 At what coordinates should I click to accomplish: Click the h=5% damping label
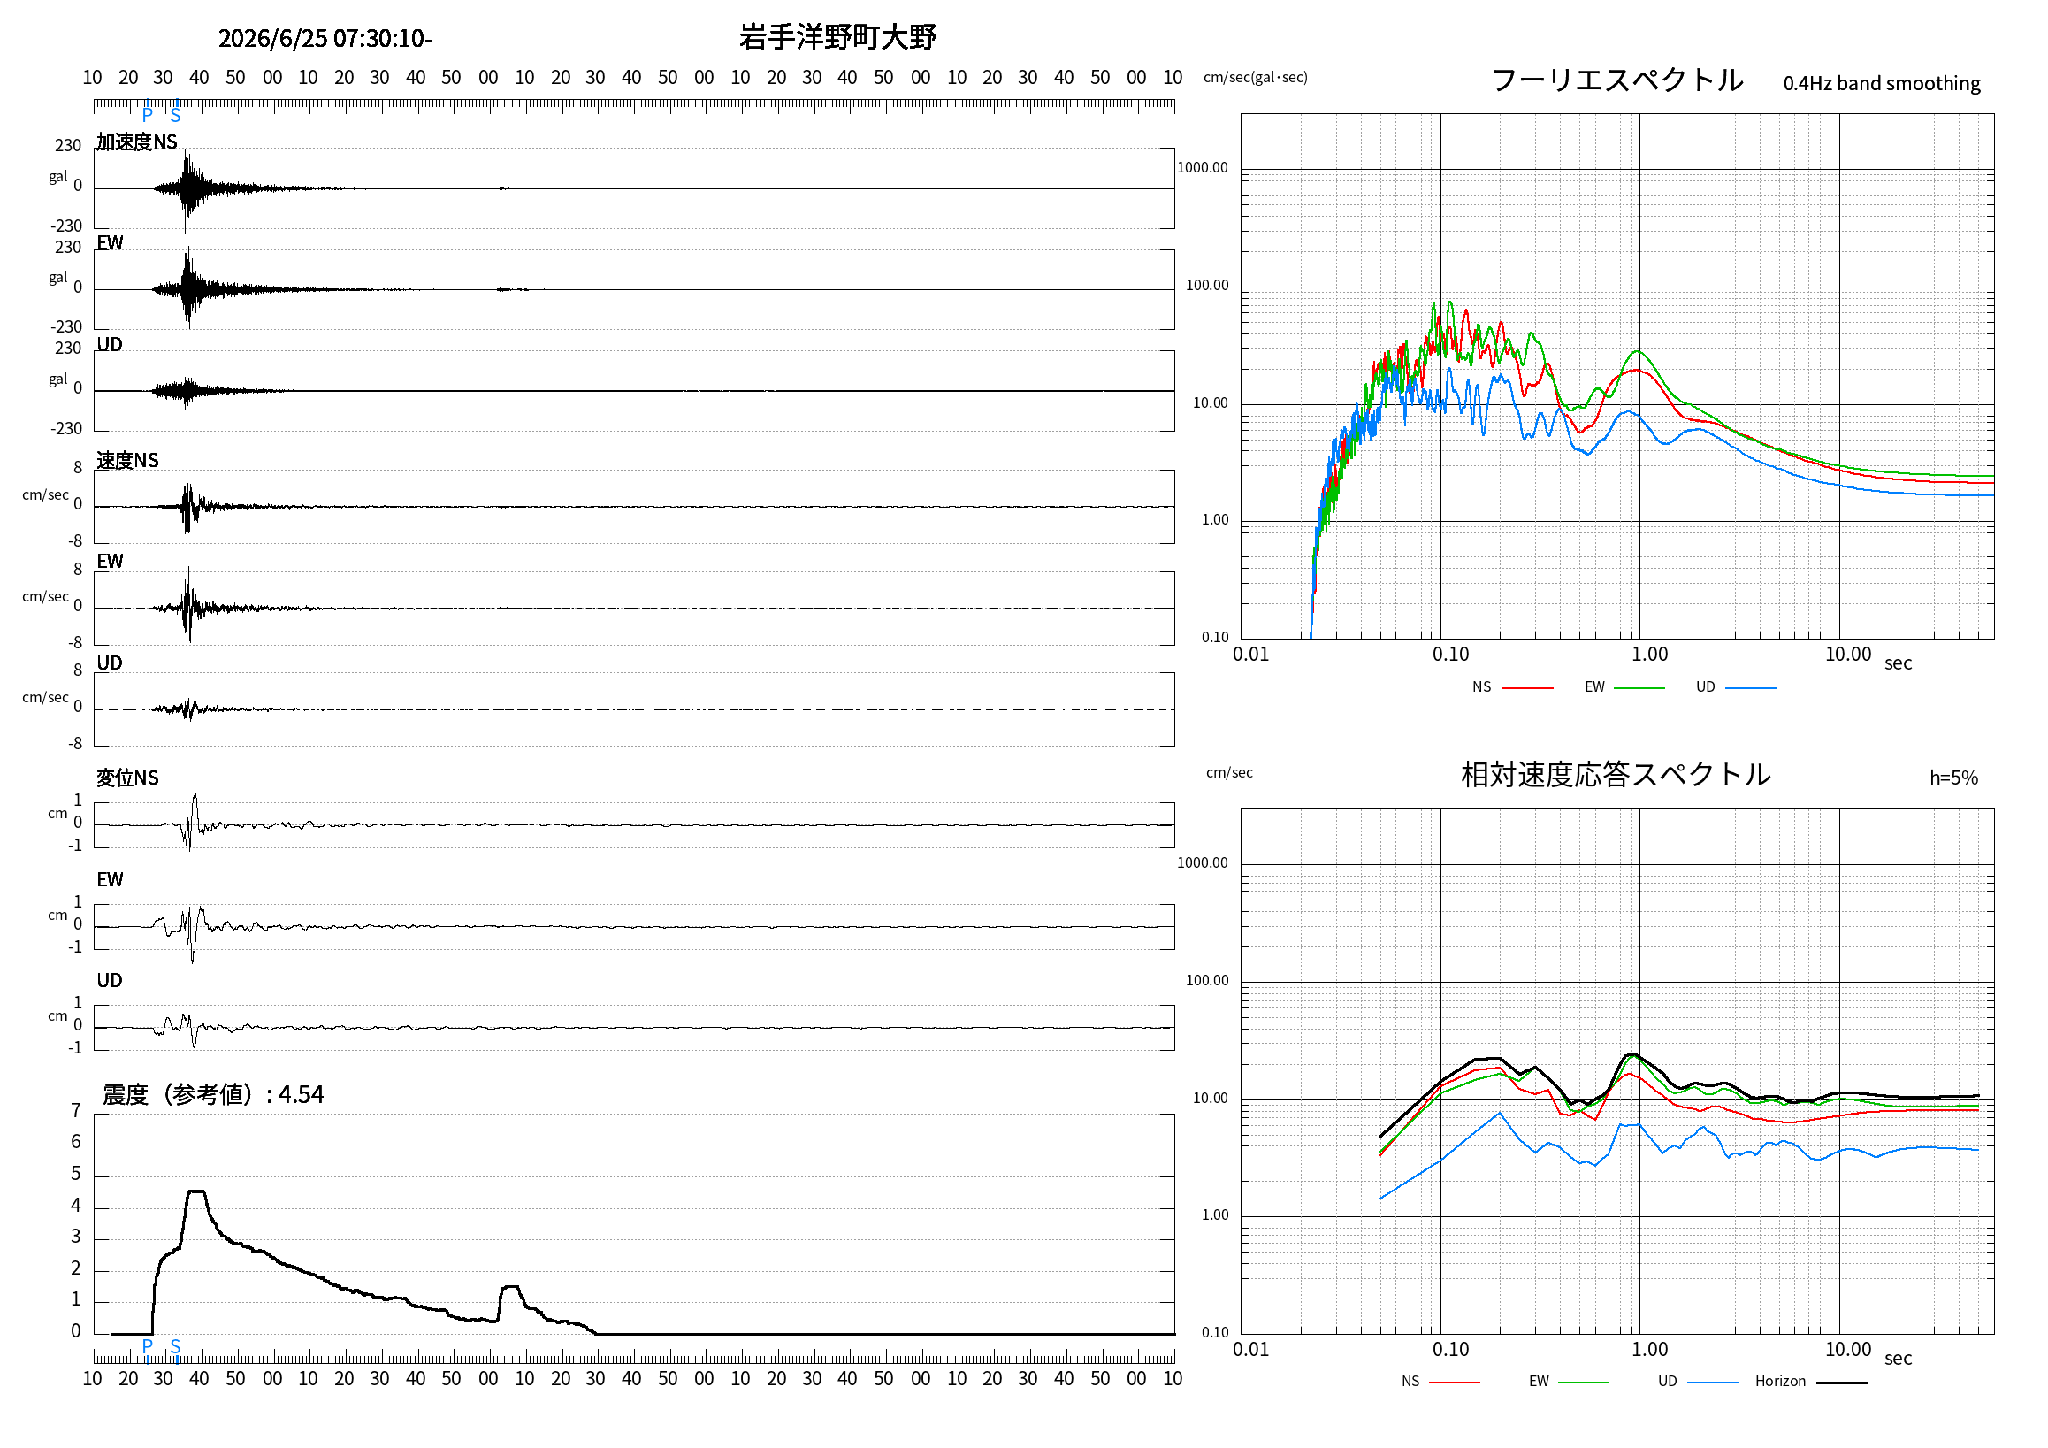pos(1953,778)
